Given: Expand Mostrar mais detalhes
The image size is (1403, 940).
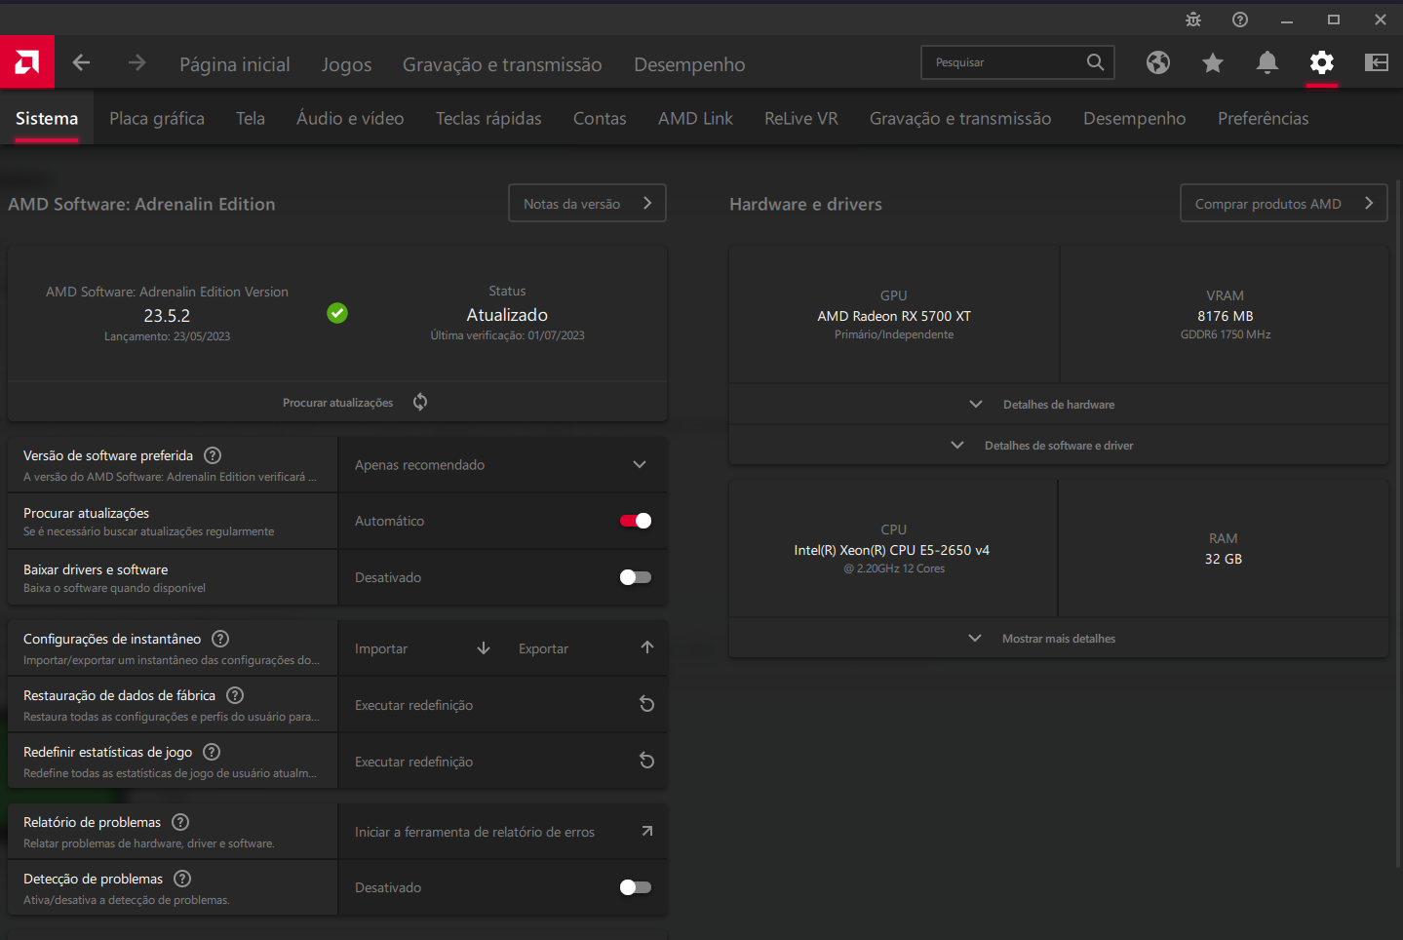Looking at the screenshot, I should [1058, 638].
